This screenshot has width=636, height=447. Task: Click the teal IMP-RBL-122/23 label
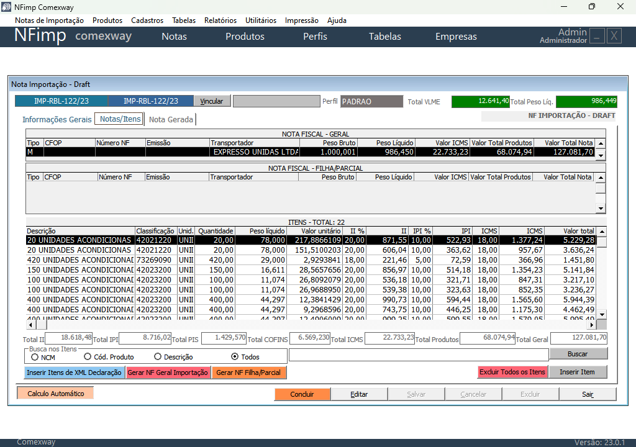coord(61,101)
